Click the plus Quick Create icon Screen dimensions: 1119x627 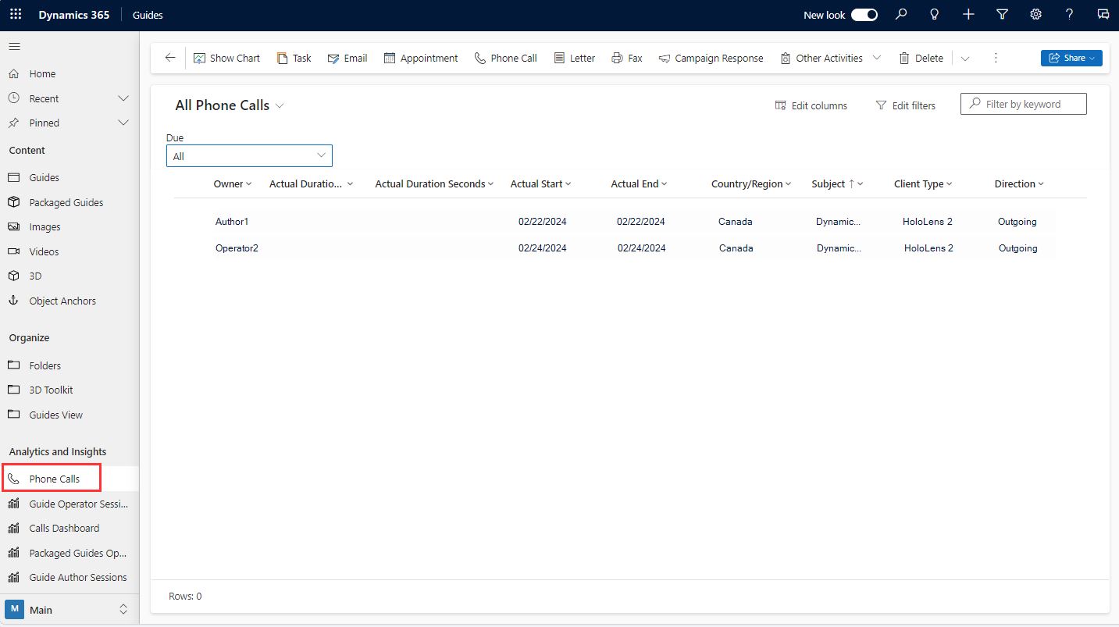pos(968,14)
